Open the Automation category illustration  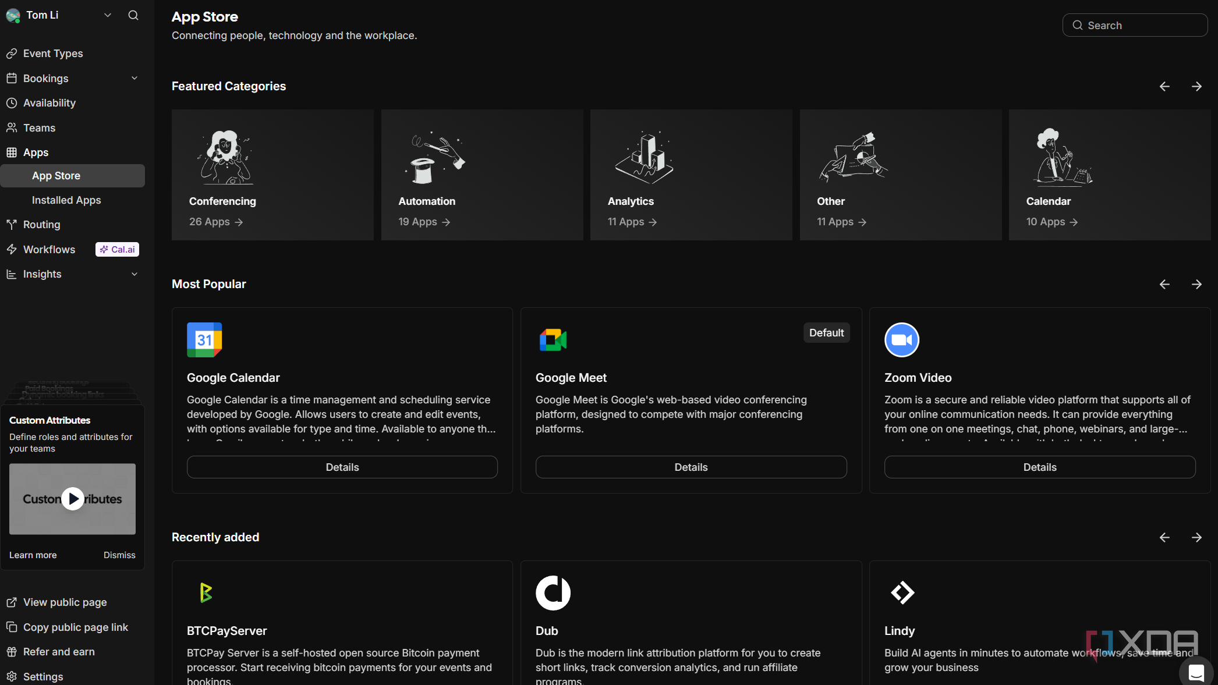(x=435, y=157)
